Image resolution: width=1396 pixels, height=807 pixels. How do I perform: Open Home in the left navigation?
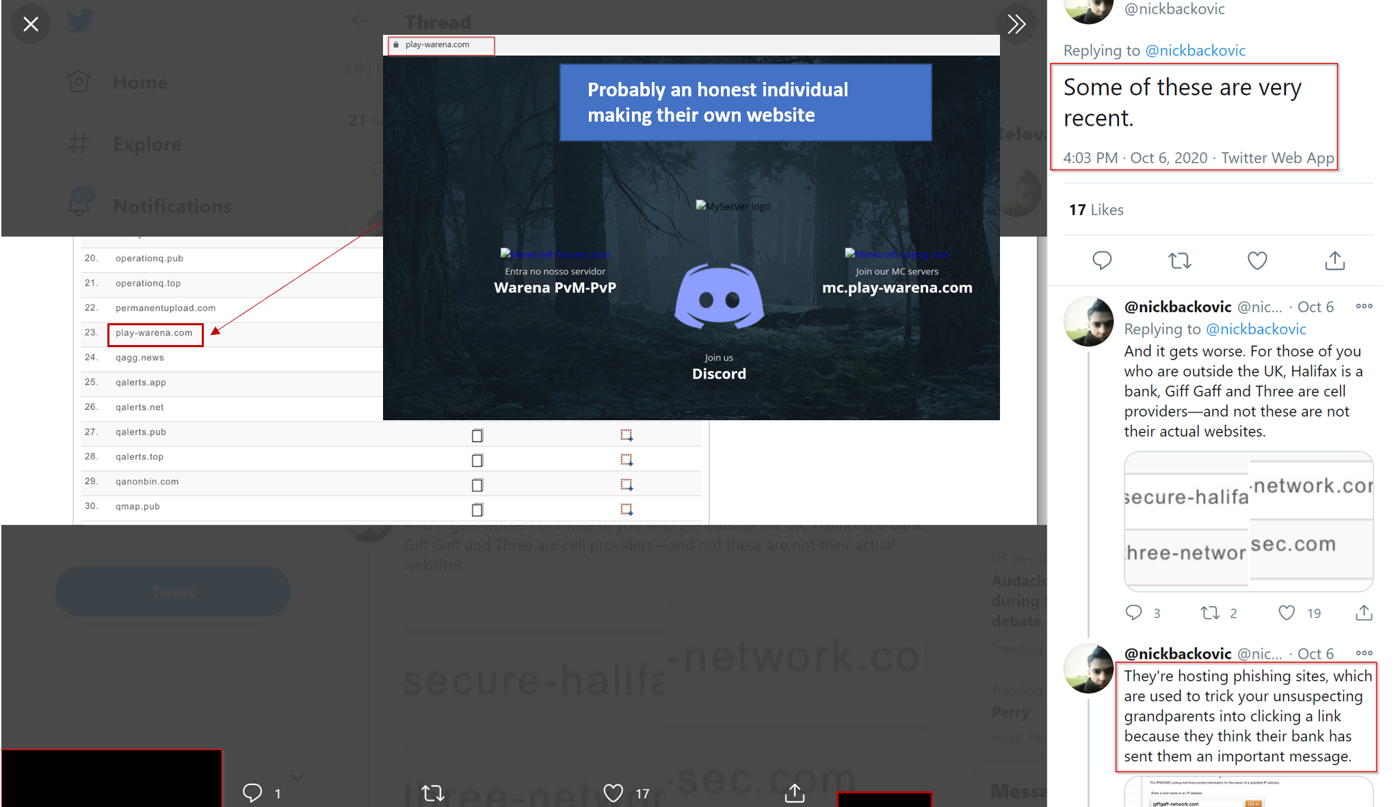(x=140, y=83)
